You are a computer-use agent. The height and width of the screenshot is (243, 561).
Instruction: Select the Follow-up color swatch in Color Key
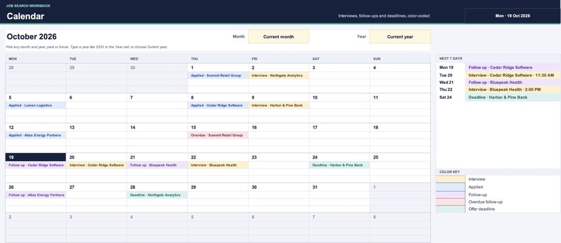point(451,195)
